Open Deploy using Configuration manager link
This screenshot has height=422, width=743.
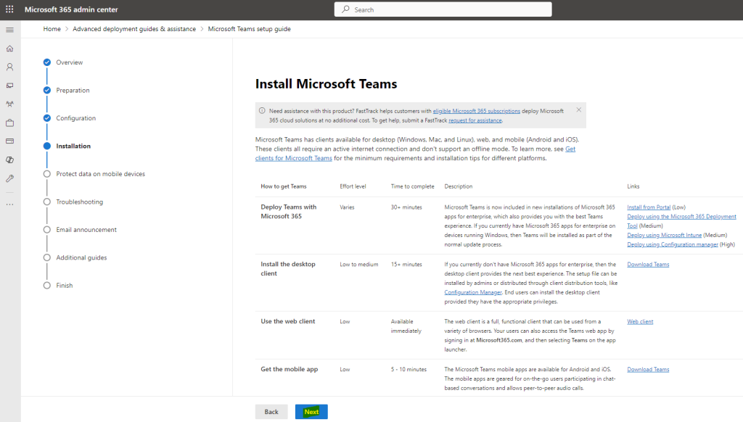click(673, 244)
